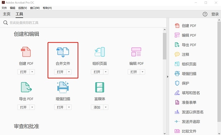
Task: Collapse the right pane with arrow handle
Action: click(x=168, y=77)
